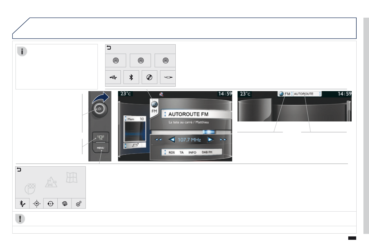Open the settings gears menu icon

(x=79, y=204)
